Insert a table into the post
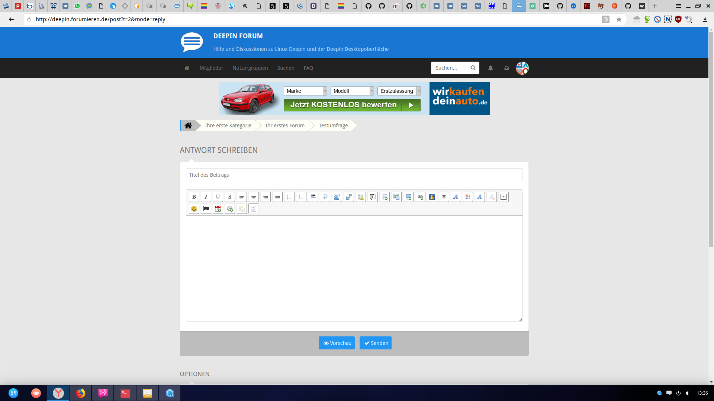Viewport: 714px width, 401px height. [x=384, y=197]
